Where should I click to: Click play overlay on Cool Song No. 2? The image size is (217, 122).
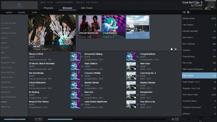[x=131, y=76]
